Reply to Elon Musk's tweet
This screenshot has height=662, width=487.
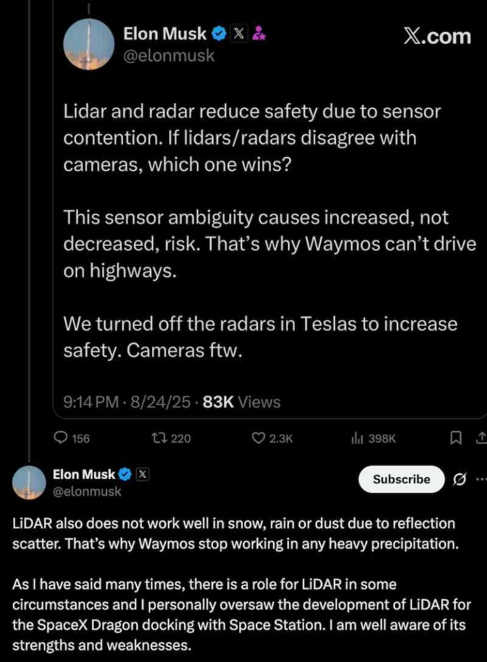tap(62, 438)
